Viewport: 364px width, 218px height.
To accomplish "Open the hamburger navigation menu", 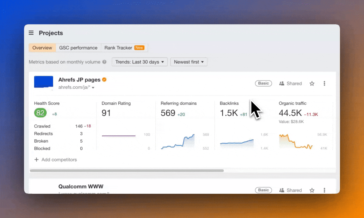I will (31, 33).
